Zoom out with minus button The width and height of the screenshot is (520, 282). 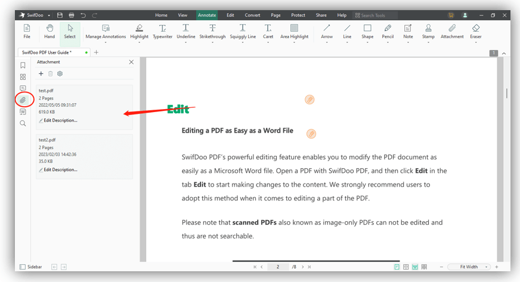pos(441,266)
